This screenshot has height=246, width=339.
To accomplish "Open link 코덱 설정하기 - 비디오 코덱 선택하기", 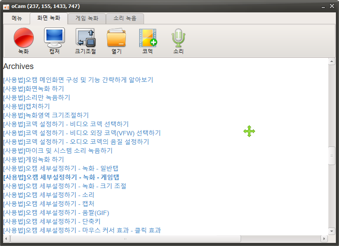I will [66, 124].
